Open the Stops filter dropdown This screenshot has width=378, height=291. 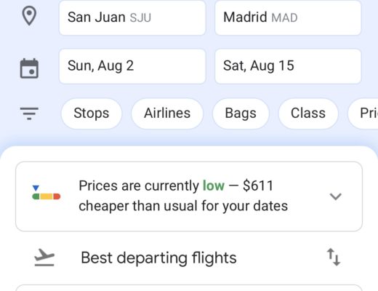click(x=92, y=113)
